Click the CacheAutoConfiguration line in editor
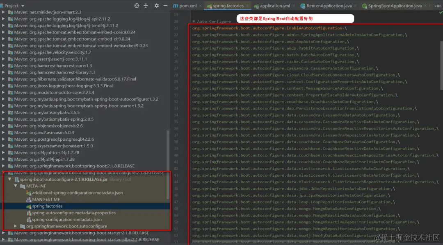Screen dimensions: 443x245 pyautogui.click(x=276, y=62)
